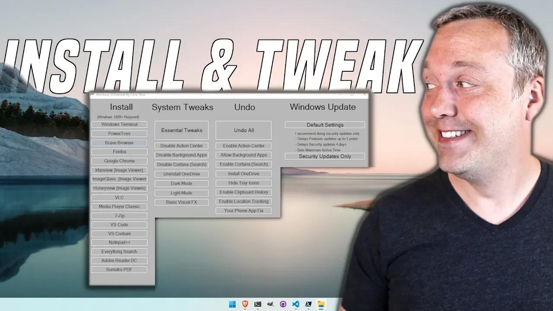The width and height of the screenshot is (553, 311).
Task: Launch GIMP from the taskbar
Action: coord(270,304)
